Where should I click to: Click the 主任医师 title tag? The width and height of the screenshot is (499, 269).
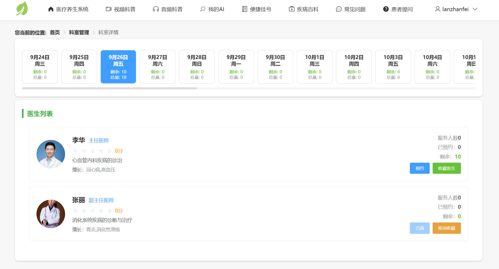[99, 140]
